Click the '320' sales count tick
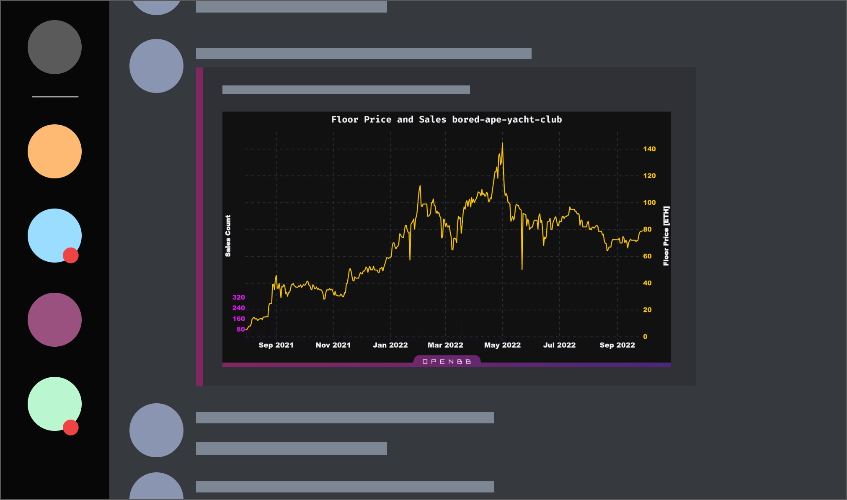 pyautogui.click(x=239, y=297)
